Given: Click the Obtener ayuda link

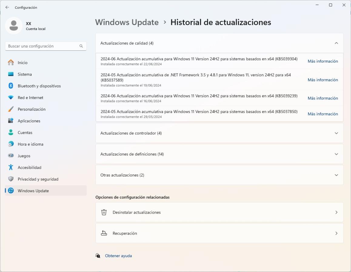Looking at the screenshot, I should 118,256.
